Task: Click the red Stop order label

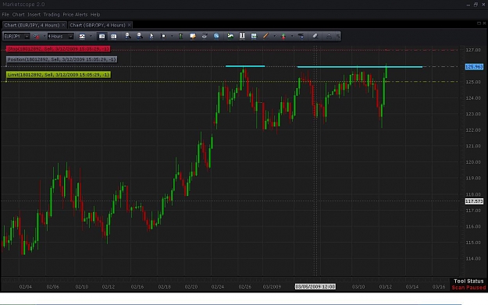Action: point(59,49)
